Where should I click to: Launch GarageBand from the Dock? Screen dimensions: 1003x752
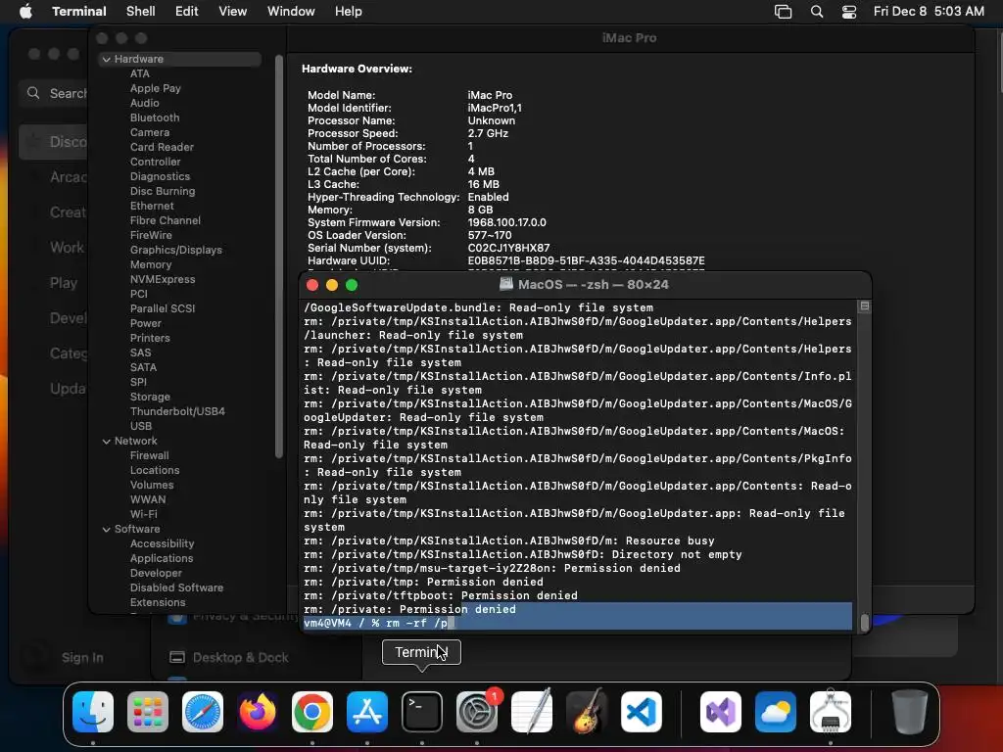coord(587,712)
